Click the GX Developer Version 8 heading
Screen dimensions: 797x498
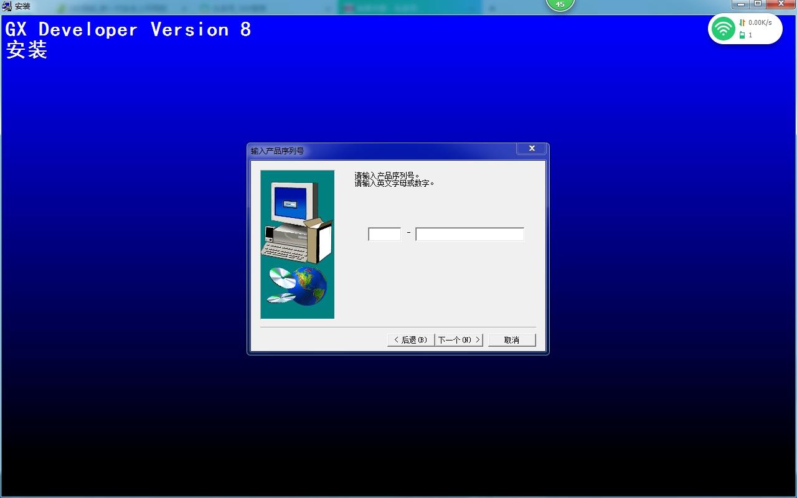tap(128, 30)
